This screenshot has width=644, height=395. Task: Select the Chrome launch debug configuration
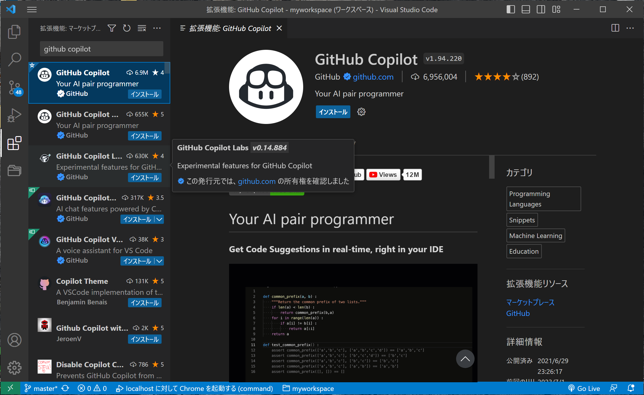[194, 388]
